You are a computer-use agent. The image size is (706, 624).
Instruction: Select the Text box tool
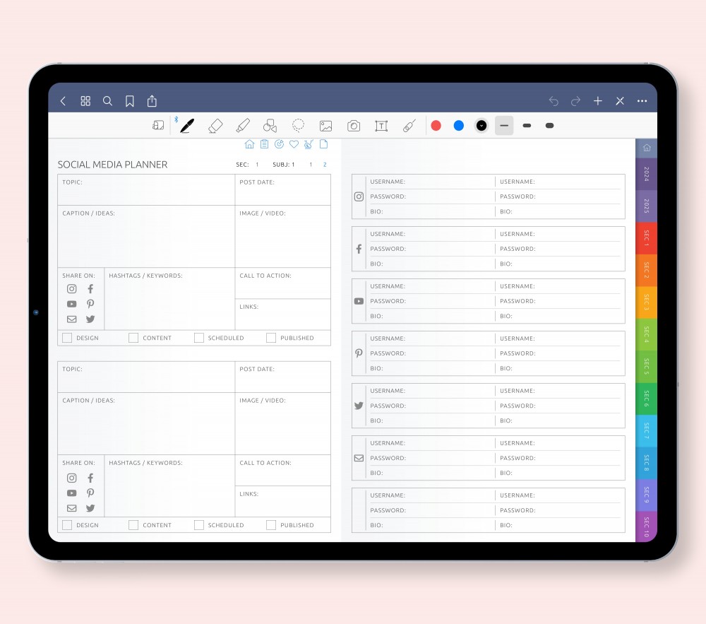coord(381,126)
